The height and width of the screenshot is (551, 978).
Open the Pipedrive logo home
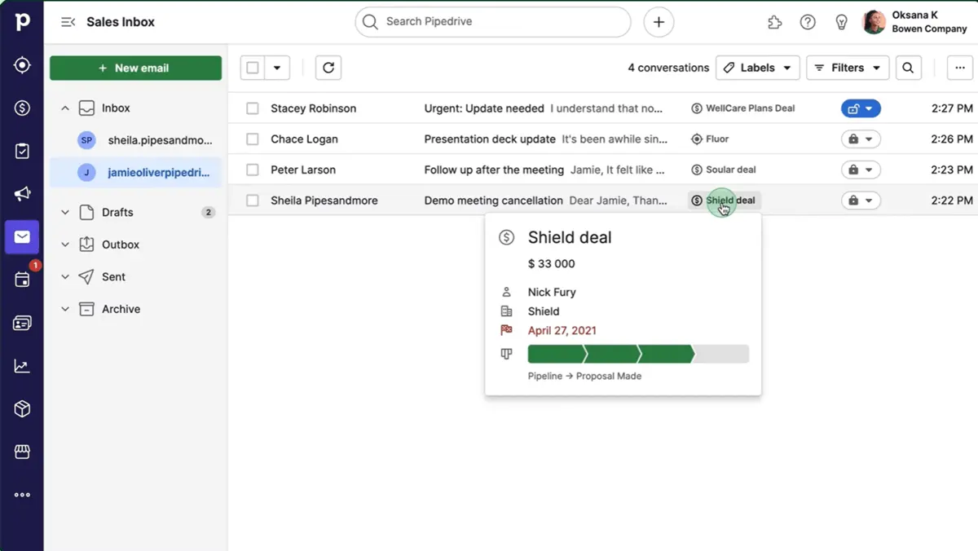(22, 22)
